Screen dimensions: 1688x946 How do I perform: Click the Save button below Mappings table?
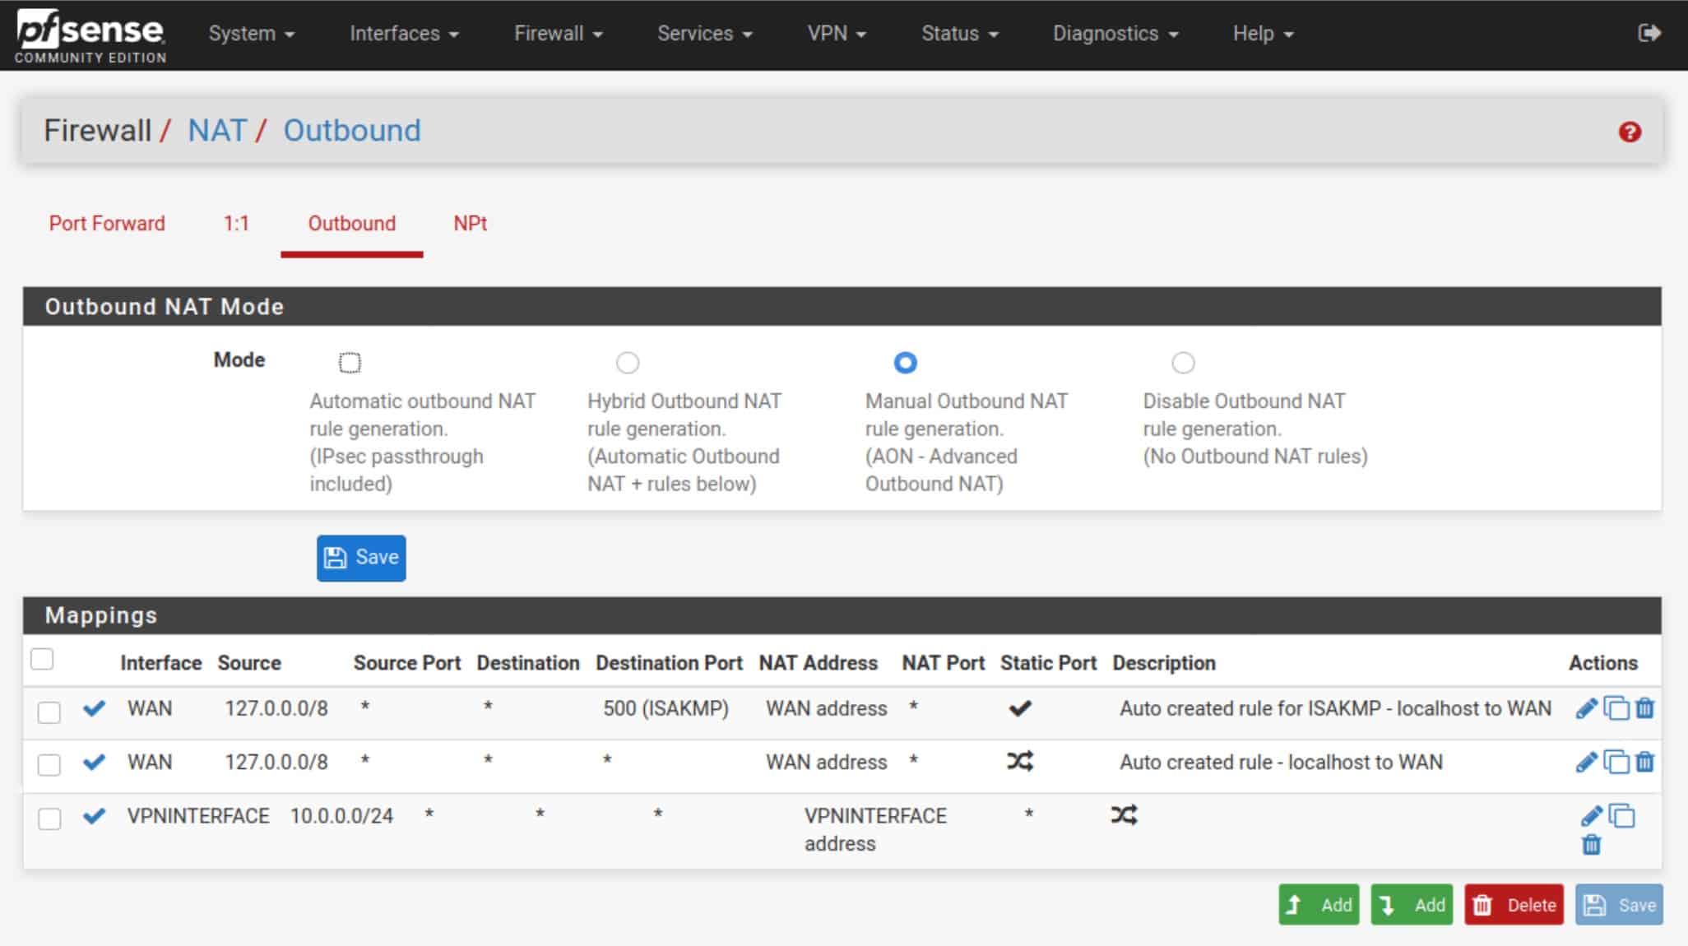(1619, 905)
